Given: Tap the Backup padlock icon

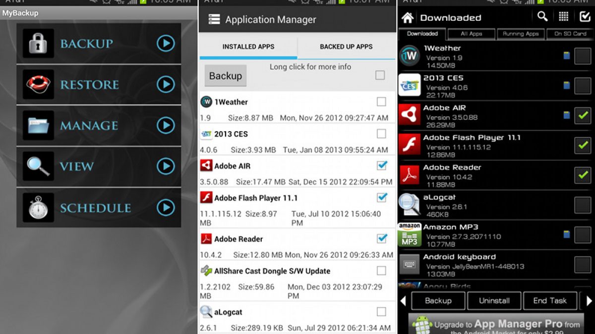Looking at the screenshot, I should pyautogui.click(x=38, y=44).
